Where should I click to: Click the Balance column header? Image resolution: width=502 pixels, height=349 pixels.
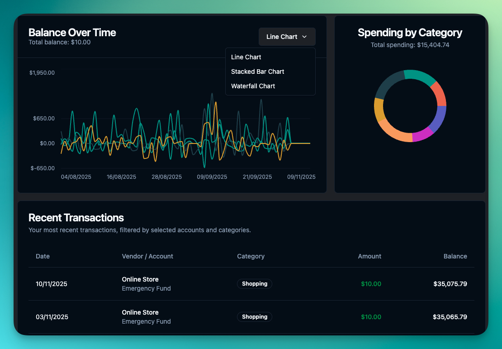click(455, 256)
